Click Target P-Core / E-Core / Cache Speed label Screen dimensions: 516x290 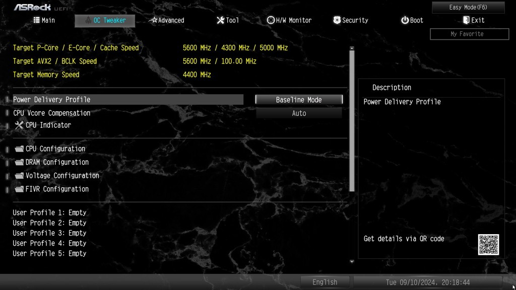76,48
